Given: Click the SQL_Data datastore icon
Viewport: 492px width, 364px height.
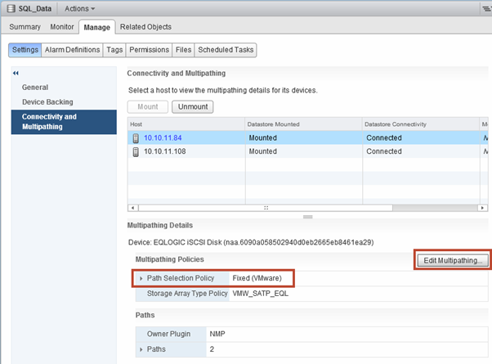Looking at the screenshot, I should pyautogui.click(x=11, y=8).
